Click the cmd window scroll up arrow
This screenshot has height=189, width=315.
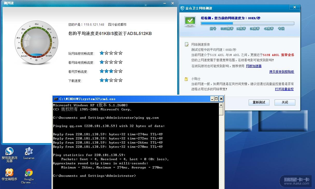coord(221,105)
